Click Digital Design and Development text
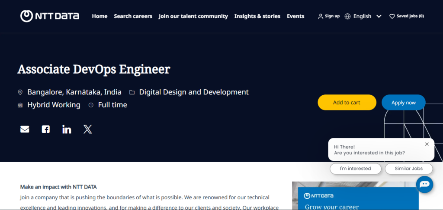Screen dimensions: 443x210 [194, 92]
